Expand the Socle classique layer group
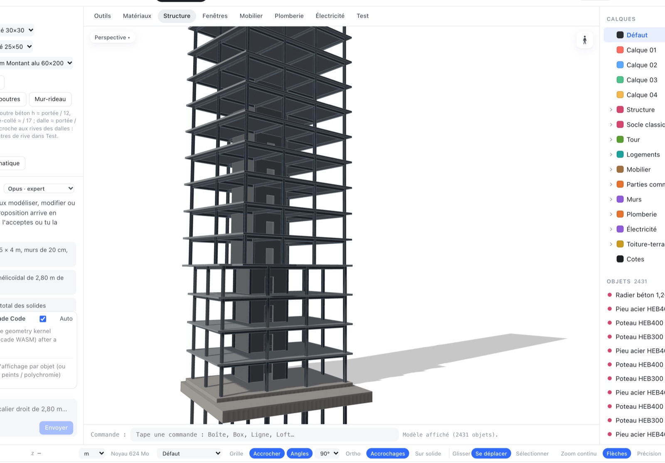665x463 pixels. point(611,125)
